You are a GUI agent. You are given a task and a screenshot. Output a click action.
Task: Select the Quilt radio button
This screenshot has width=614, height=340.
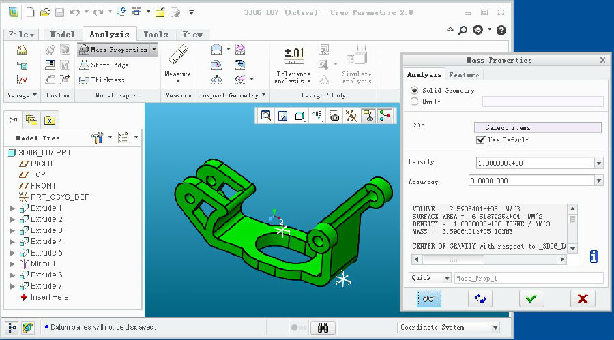tap(414, 102)
